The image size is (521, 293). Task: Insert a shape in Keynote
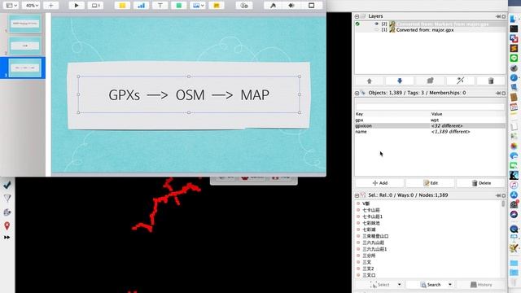pyautogui.click(x=179, y=6)
